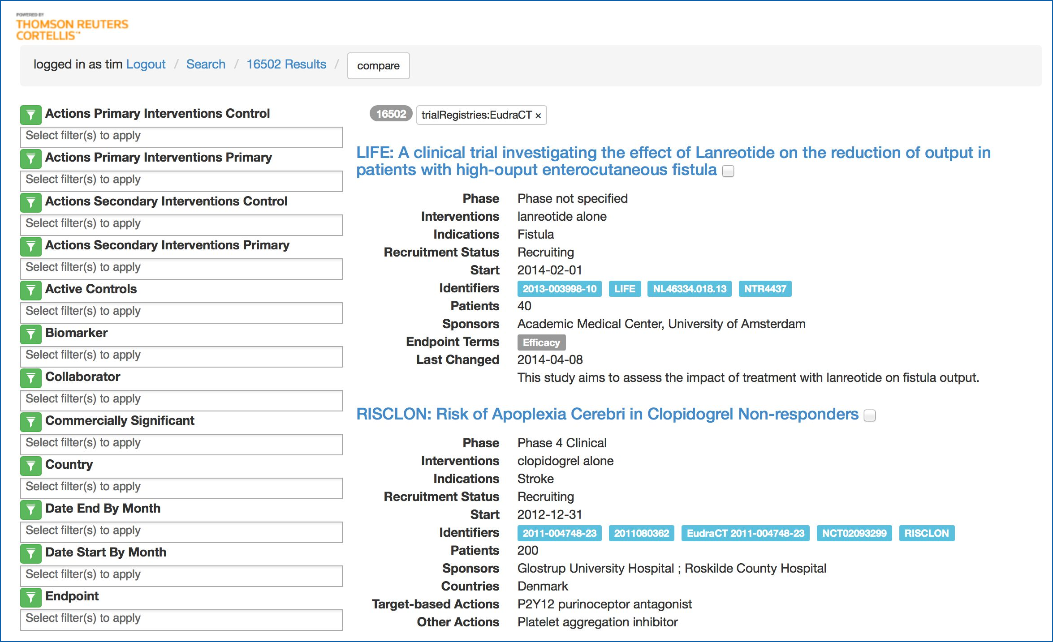1053x642 pixels.
Task: Check the LIFE trial compare checkbox
Action: click(728, 171)
